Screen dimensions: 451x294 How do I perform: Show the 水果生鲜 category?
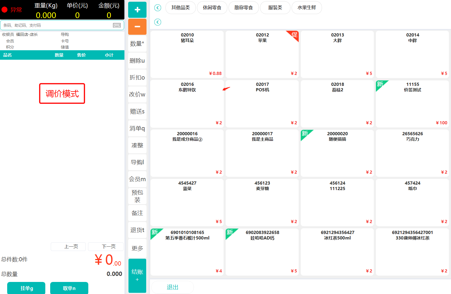point(307,8)
